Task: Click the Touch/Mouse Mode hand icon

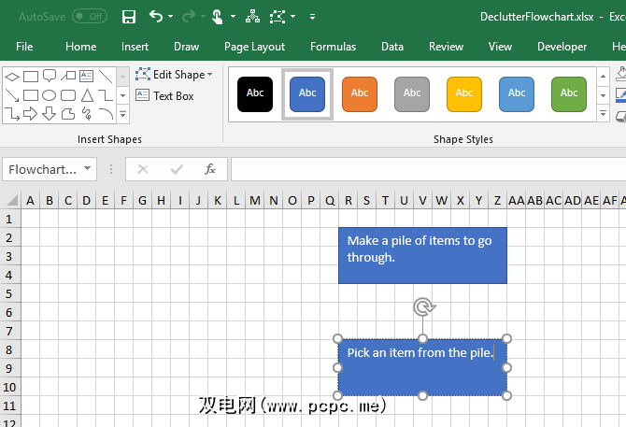Action: click(217, 17)
